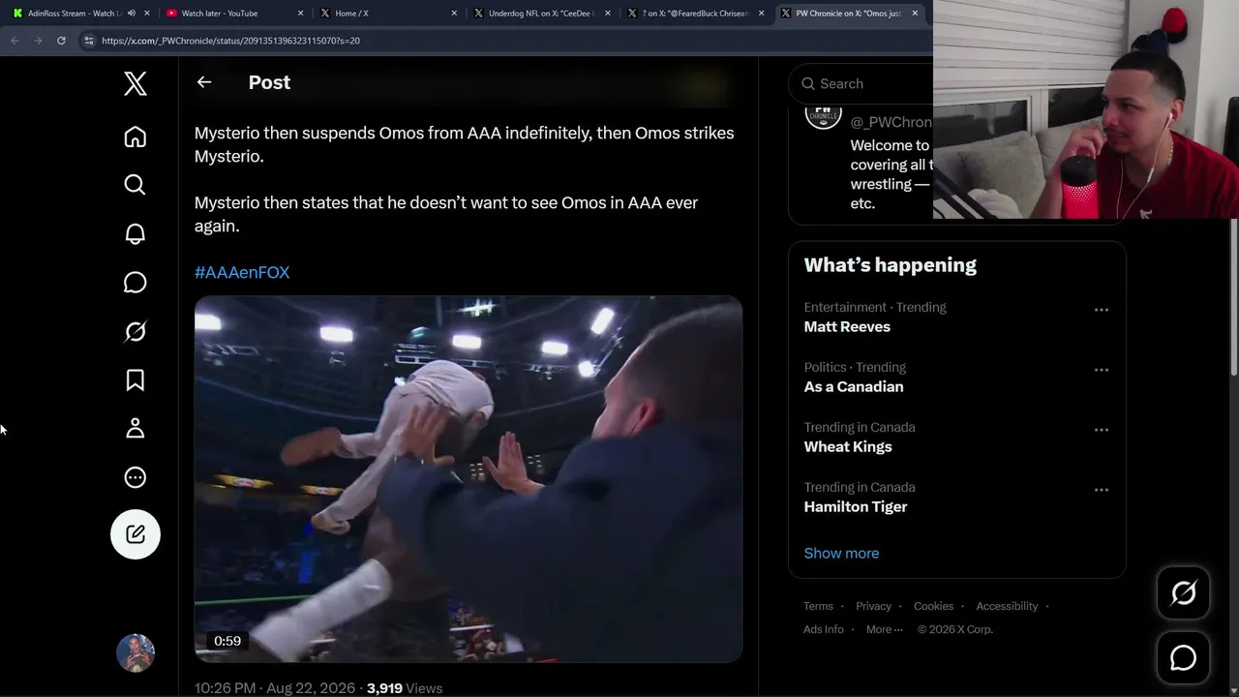Viewport: 1239px width, 697px height.
Task: Click the browser forward button
Action: [38, 41]
